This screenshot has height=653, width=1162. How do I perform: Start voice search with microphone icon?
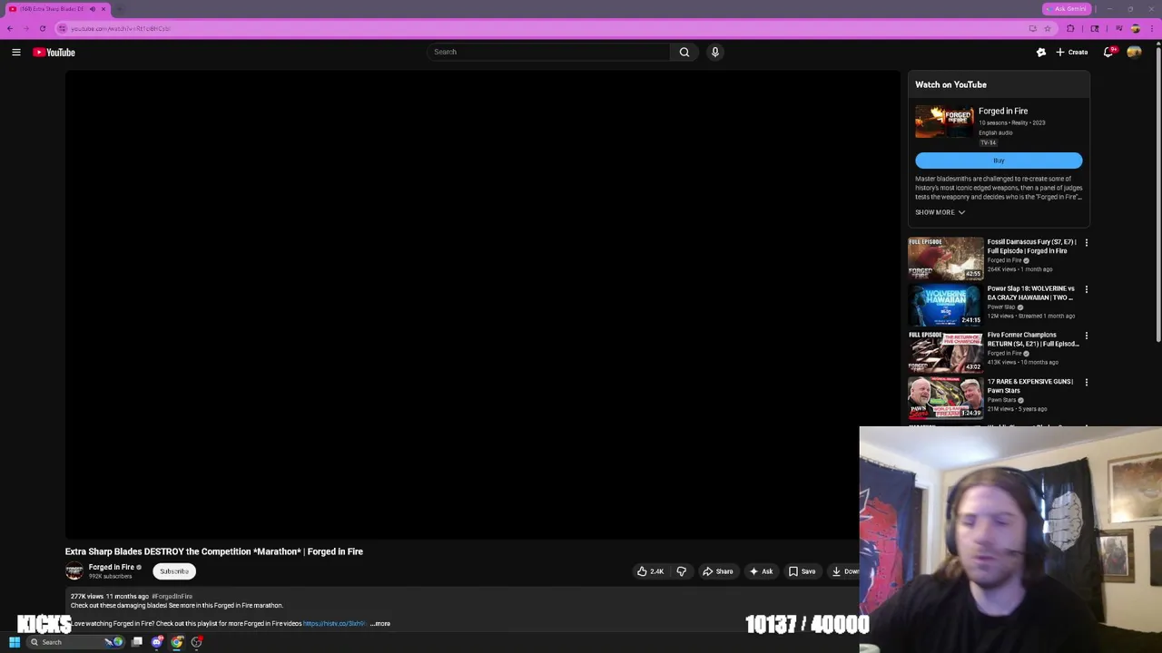click(x=715, y=52)
